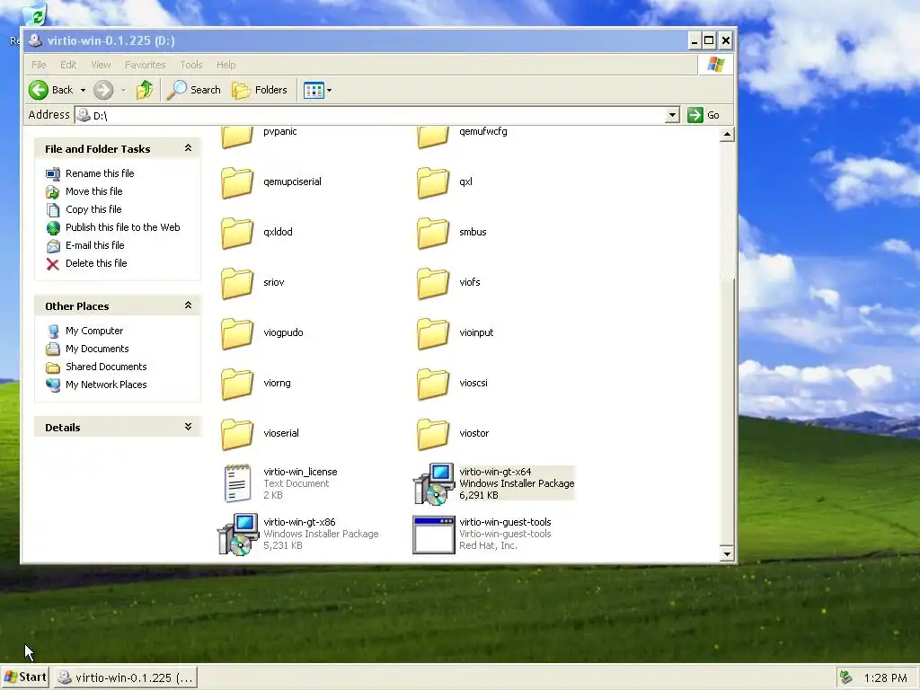Collapse the Other Places panel
The image size is (920, 690).
[188, 305]
